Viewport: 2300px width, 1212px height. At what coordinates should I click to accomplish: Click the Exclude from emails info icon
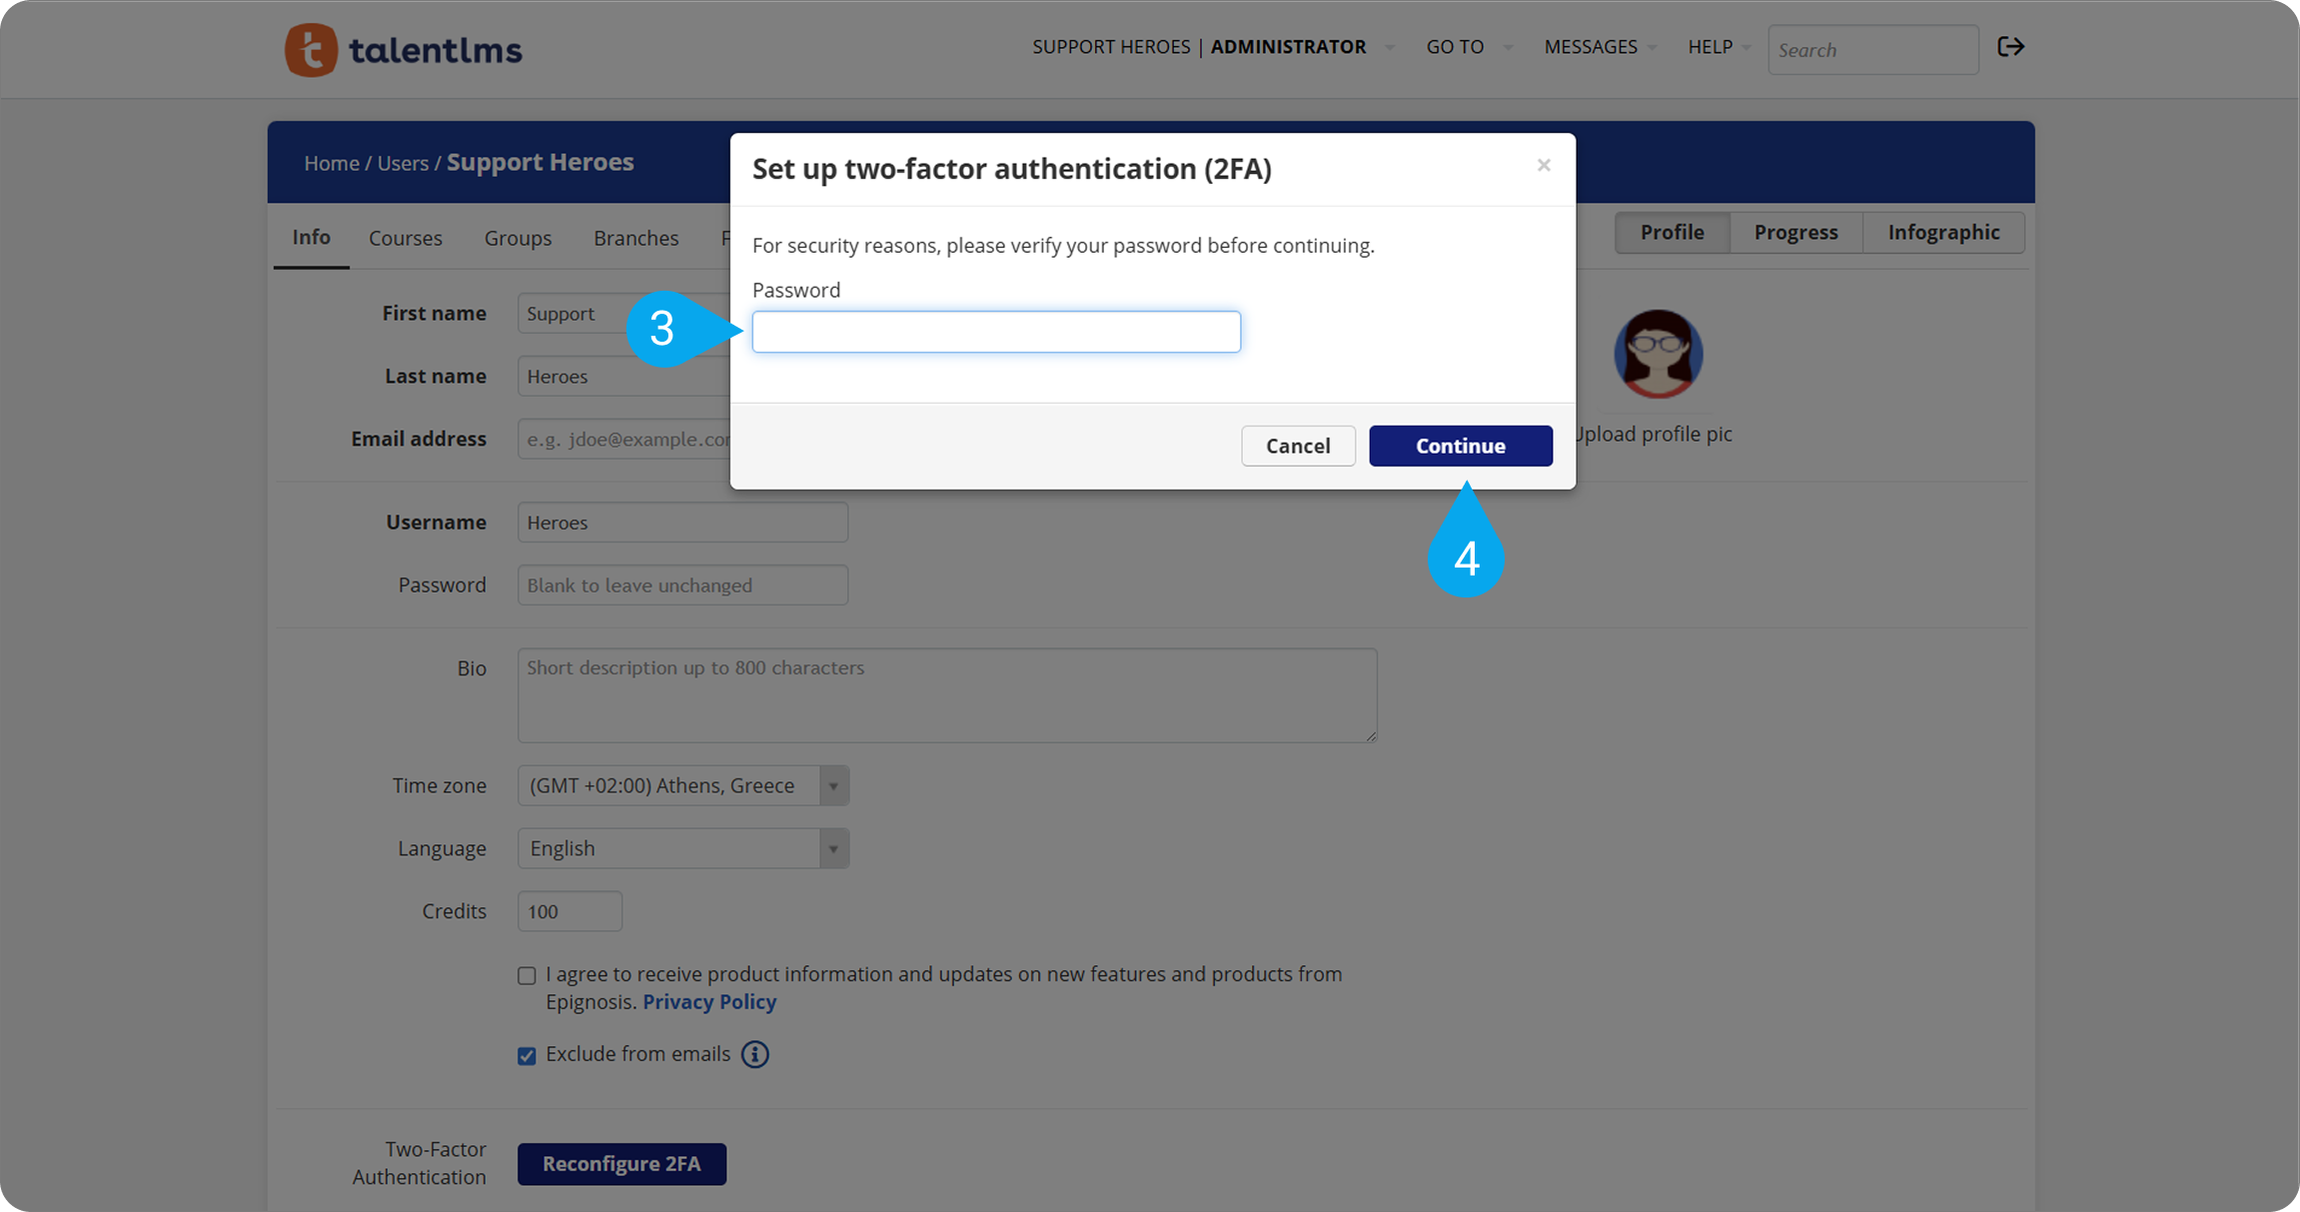click(x=755, y=1054)
